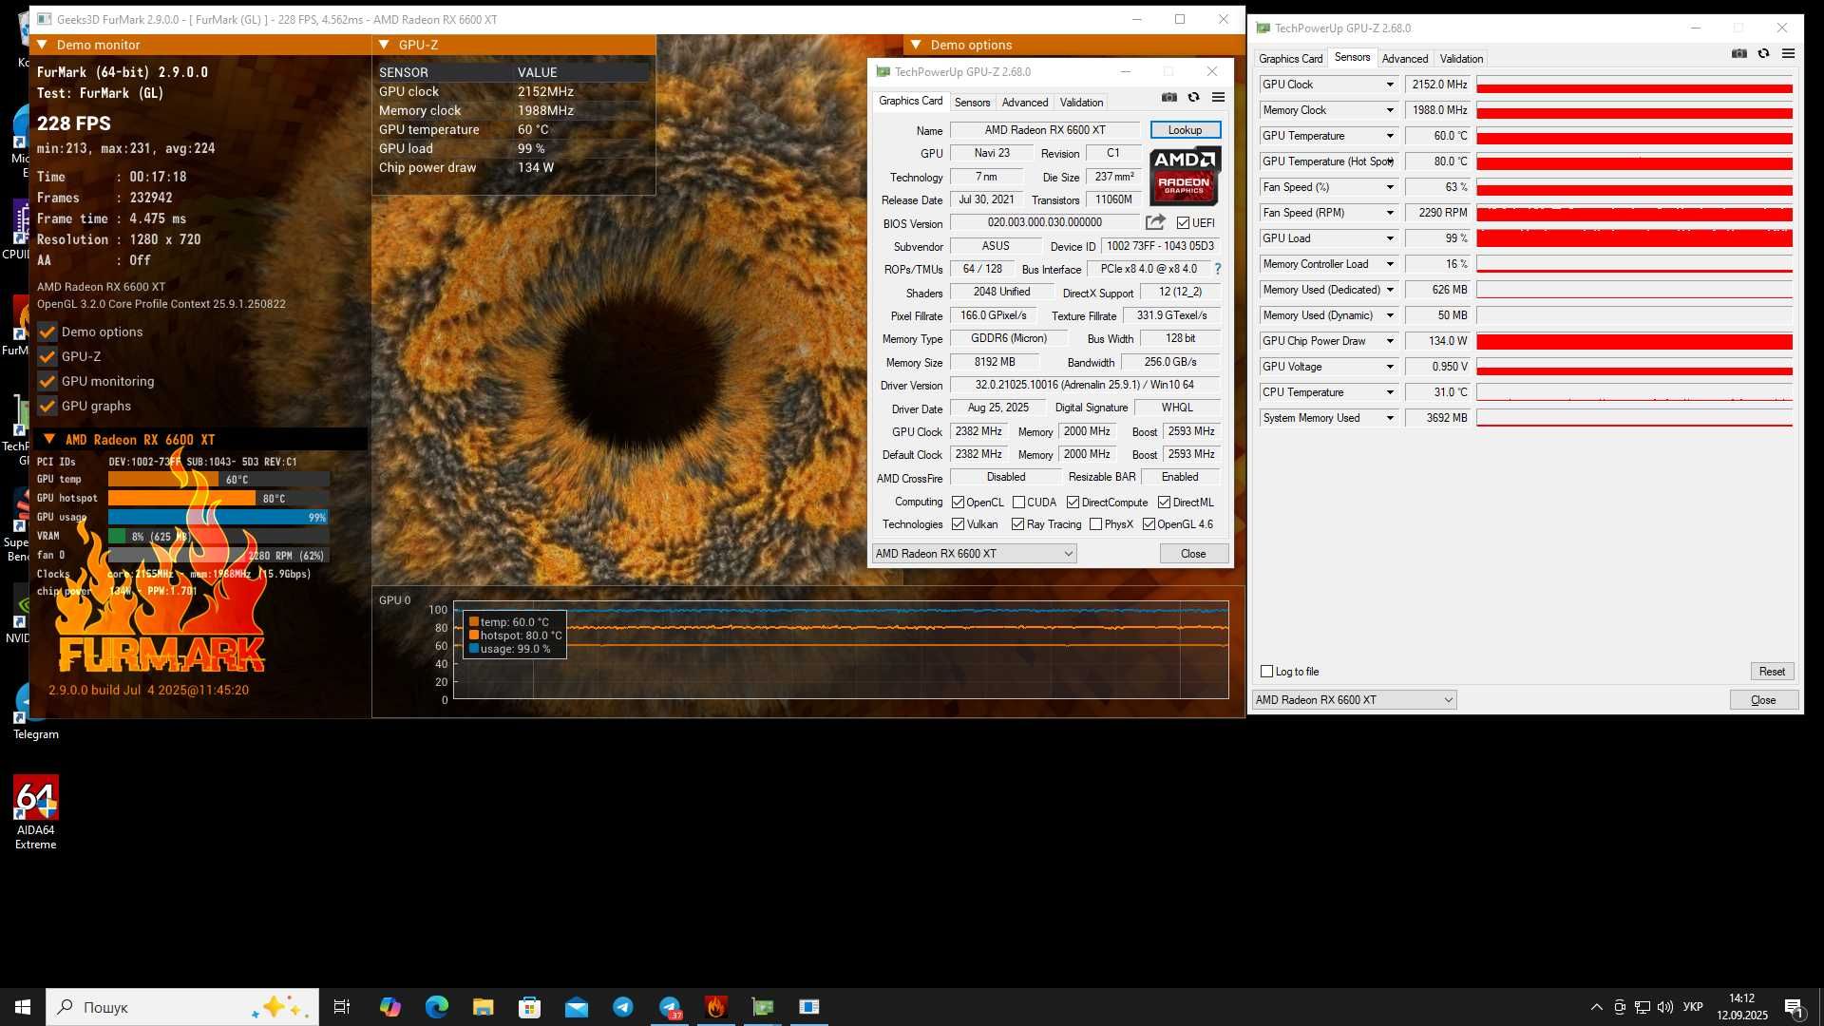Show hidden system tray icons
This screenshot has height=1026, width=1824.
click(x=1597, y=1007)
